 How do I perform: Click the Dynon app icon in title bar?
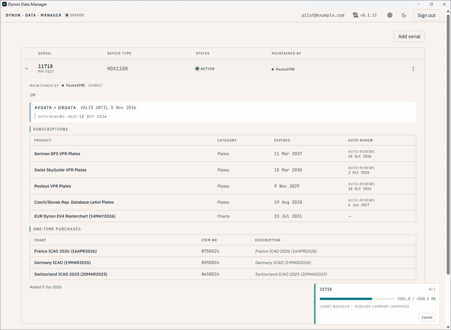click(x=5, y=5)
